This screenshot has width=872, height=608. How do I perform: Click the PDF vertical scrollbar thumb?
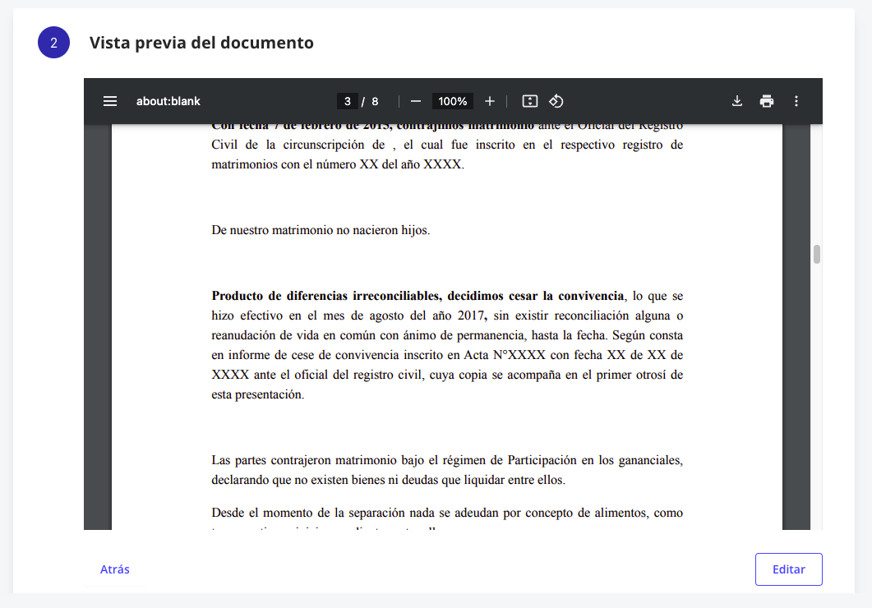point(816,254)
